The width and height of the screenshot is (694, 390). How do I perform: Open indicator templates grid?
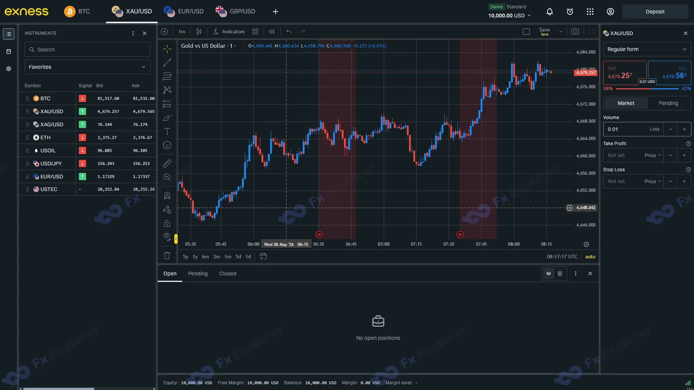point(255,32)
